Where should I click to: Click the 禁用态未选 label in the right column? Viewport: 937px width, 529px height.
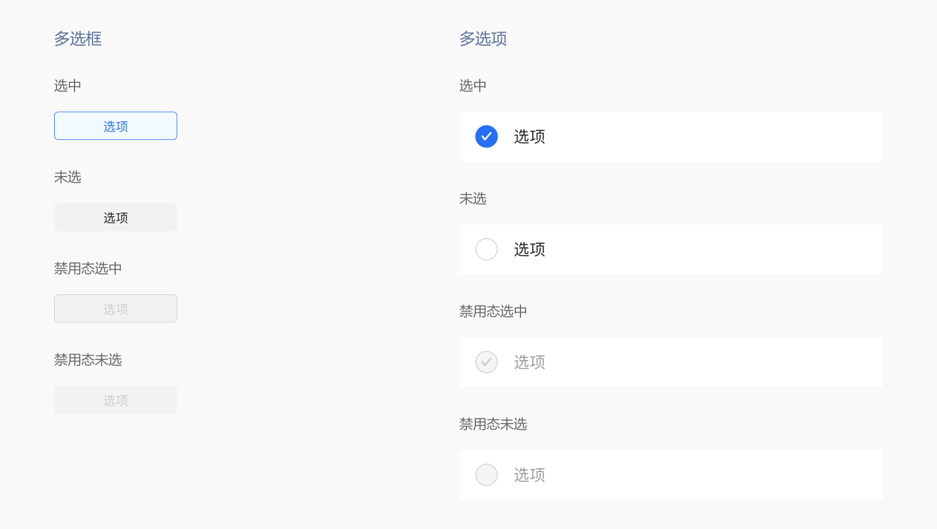pos(492,424)
